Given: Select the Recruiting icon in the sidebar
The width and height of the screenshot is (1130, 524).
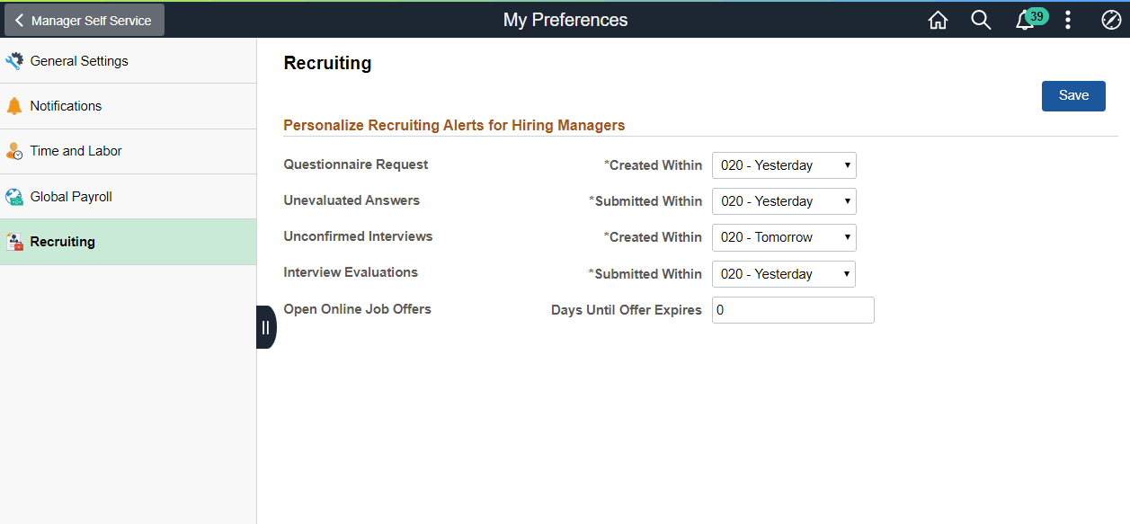Looking at the screenshot, I should (16, 241).
